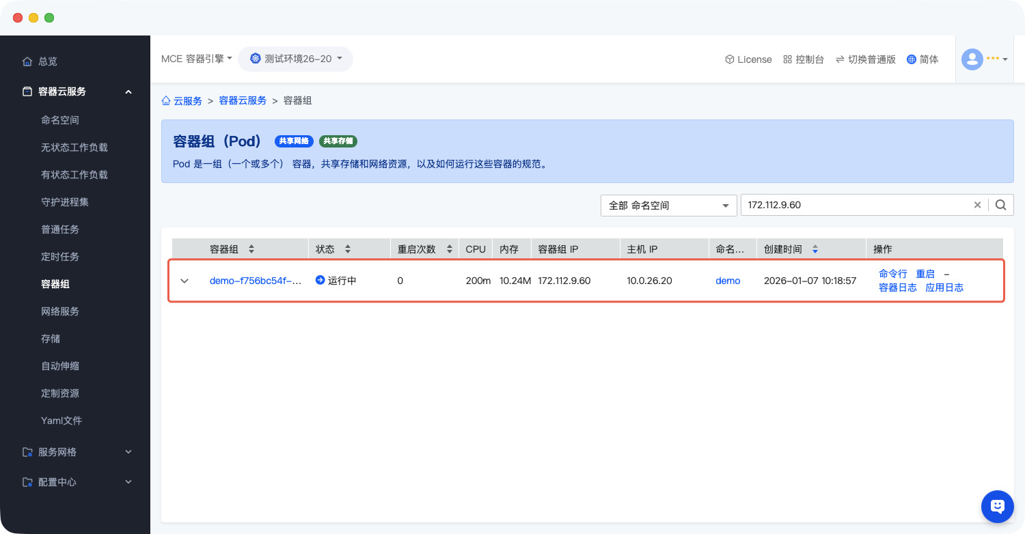The height and width of the screenshot is (534, 1025).
Task: Click the home icon in breadcrumb
Action: tap(166, 101)
